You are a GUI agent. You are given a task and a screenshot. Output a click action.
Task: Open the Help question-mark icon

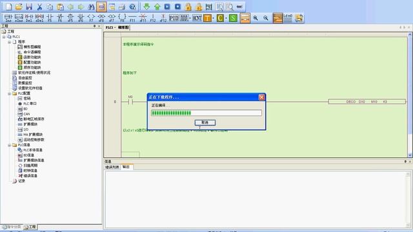[x=132, y=6]
